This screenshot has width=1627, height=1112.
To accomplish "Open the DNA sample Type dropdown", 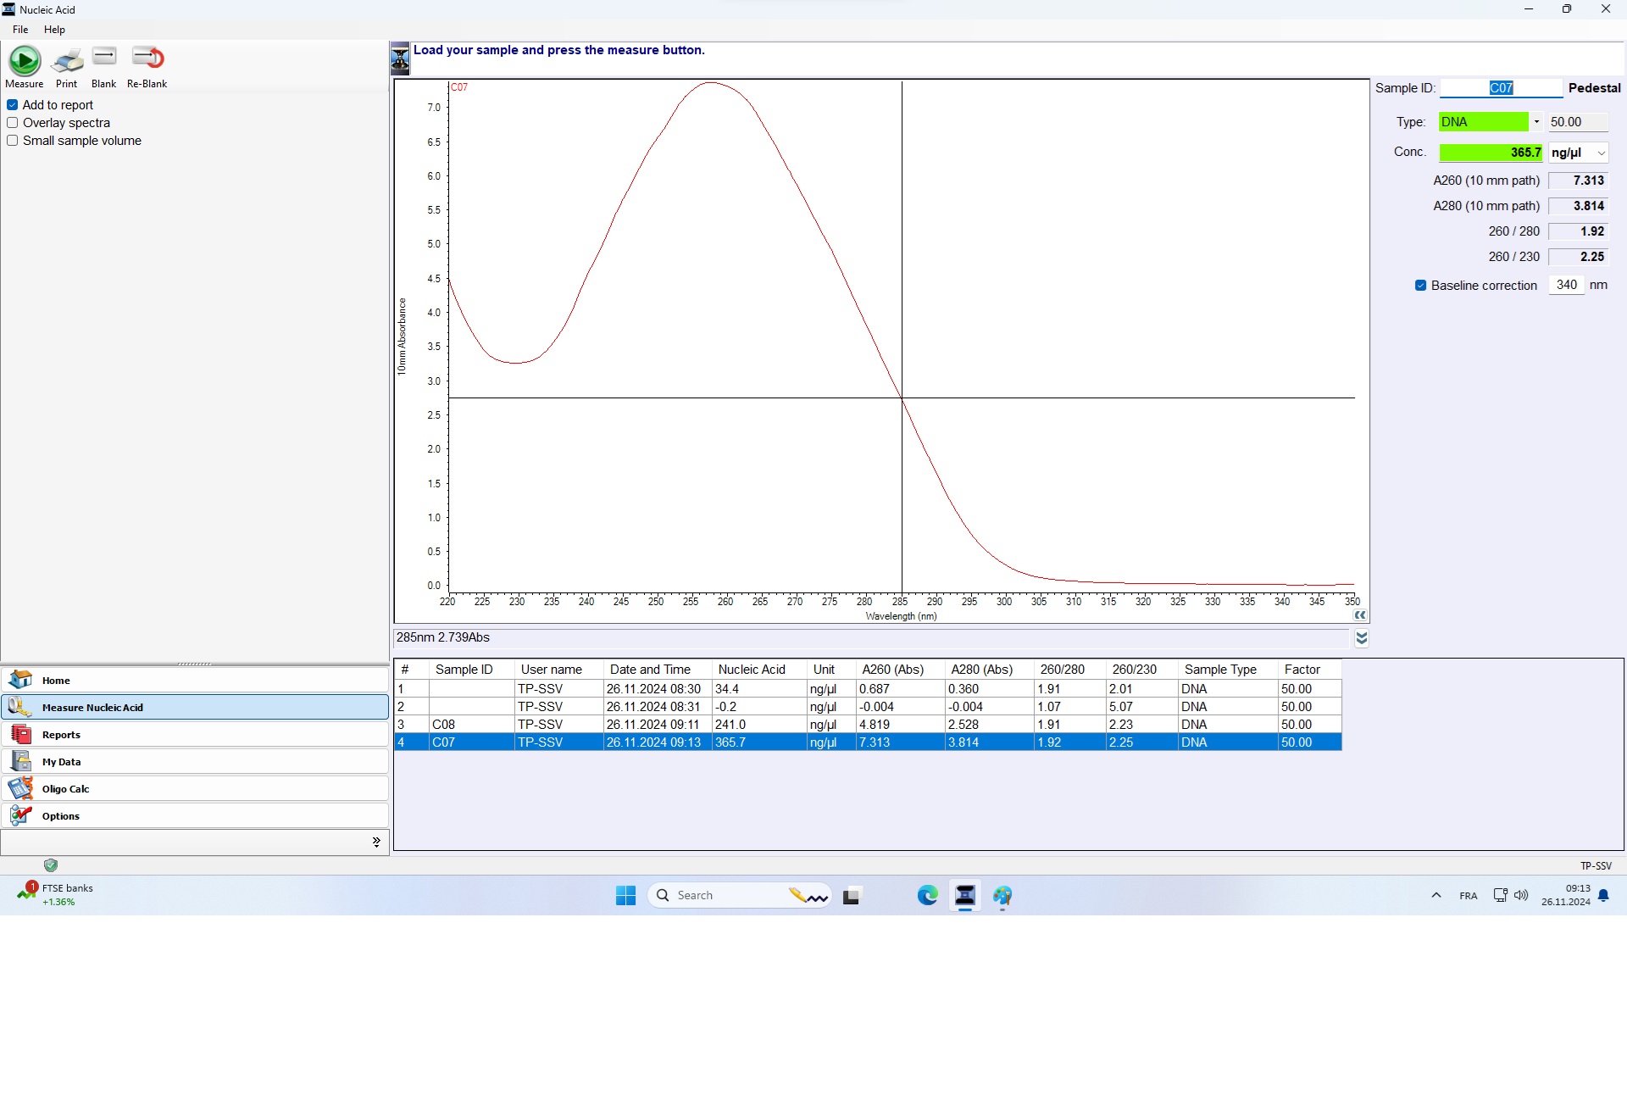I will (x=1536, y=122).
